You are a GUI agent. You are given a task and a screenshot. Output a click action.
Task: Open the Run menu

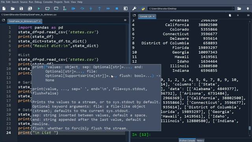tap(31, 2)
